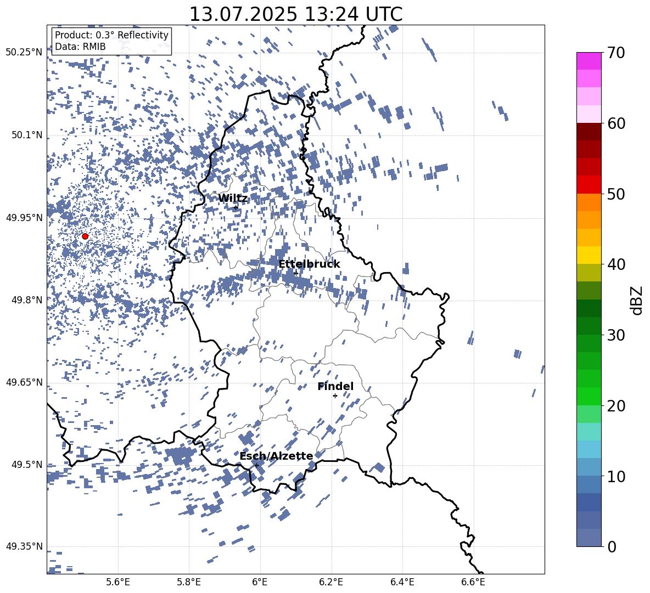Click the 50.25°N latitude label
This screenshot has height=593, width=650.
[24, 53]
